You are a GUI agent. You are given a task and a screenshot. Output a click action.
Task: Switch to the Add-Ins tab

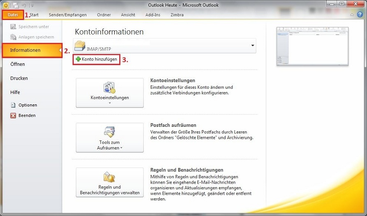click(153, 15)
